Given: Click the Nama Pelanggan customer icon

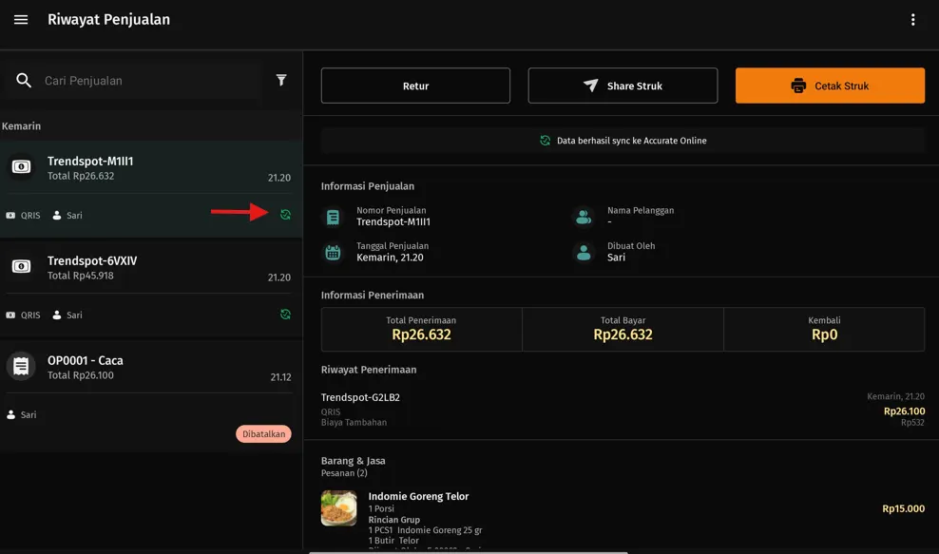Looking at the screenshot, I should (x=584, y=218).
